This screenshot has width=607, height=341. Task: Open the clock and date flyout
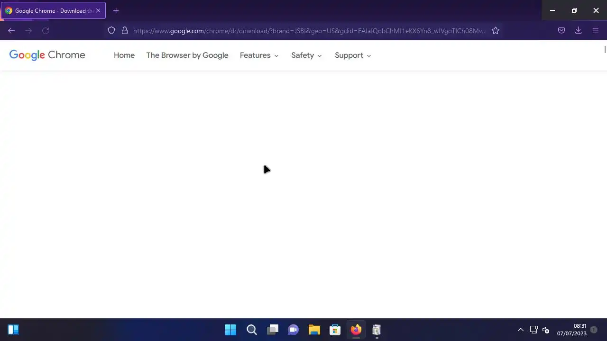coord(572,330)
